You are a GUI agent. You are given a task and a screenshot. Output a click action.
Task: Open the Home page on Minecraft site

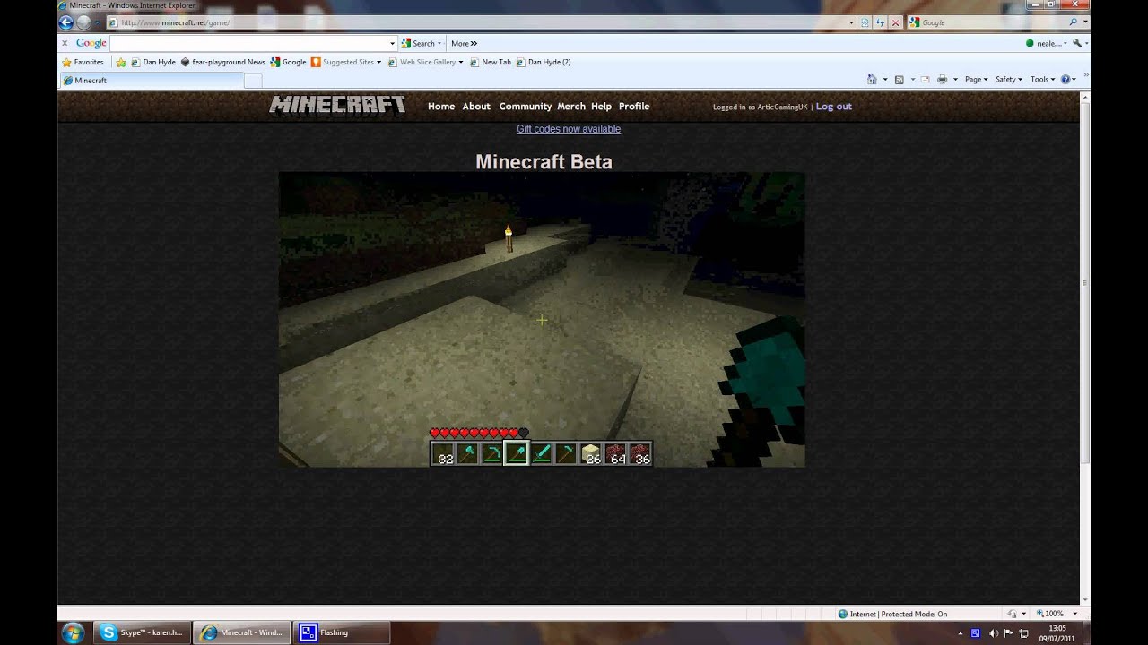(441, 106)
